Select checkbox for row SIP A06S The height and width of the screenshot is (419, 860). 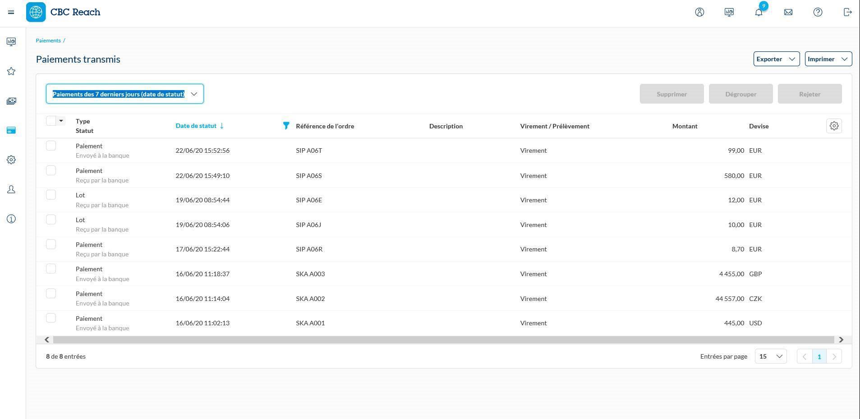[x=51, y=170]
